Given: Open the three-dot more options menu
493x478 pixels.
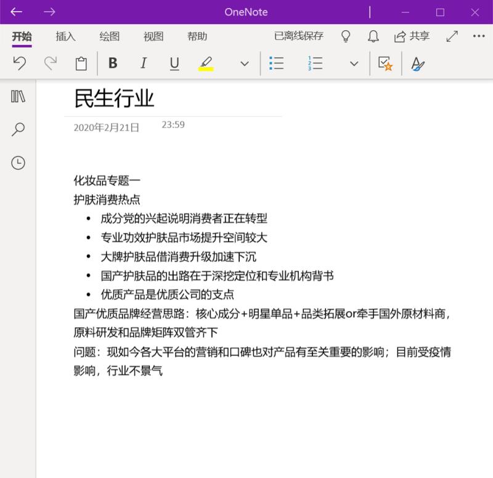Looking at the screenshot, I should 479,36.
